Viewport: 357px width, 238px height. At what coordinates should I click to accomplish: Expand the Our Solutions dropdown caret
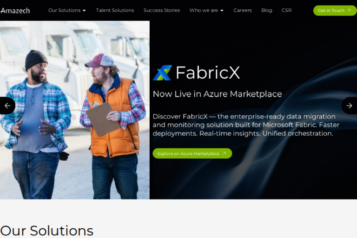tap(84, 11)
